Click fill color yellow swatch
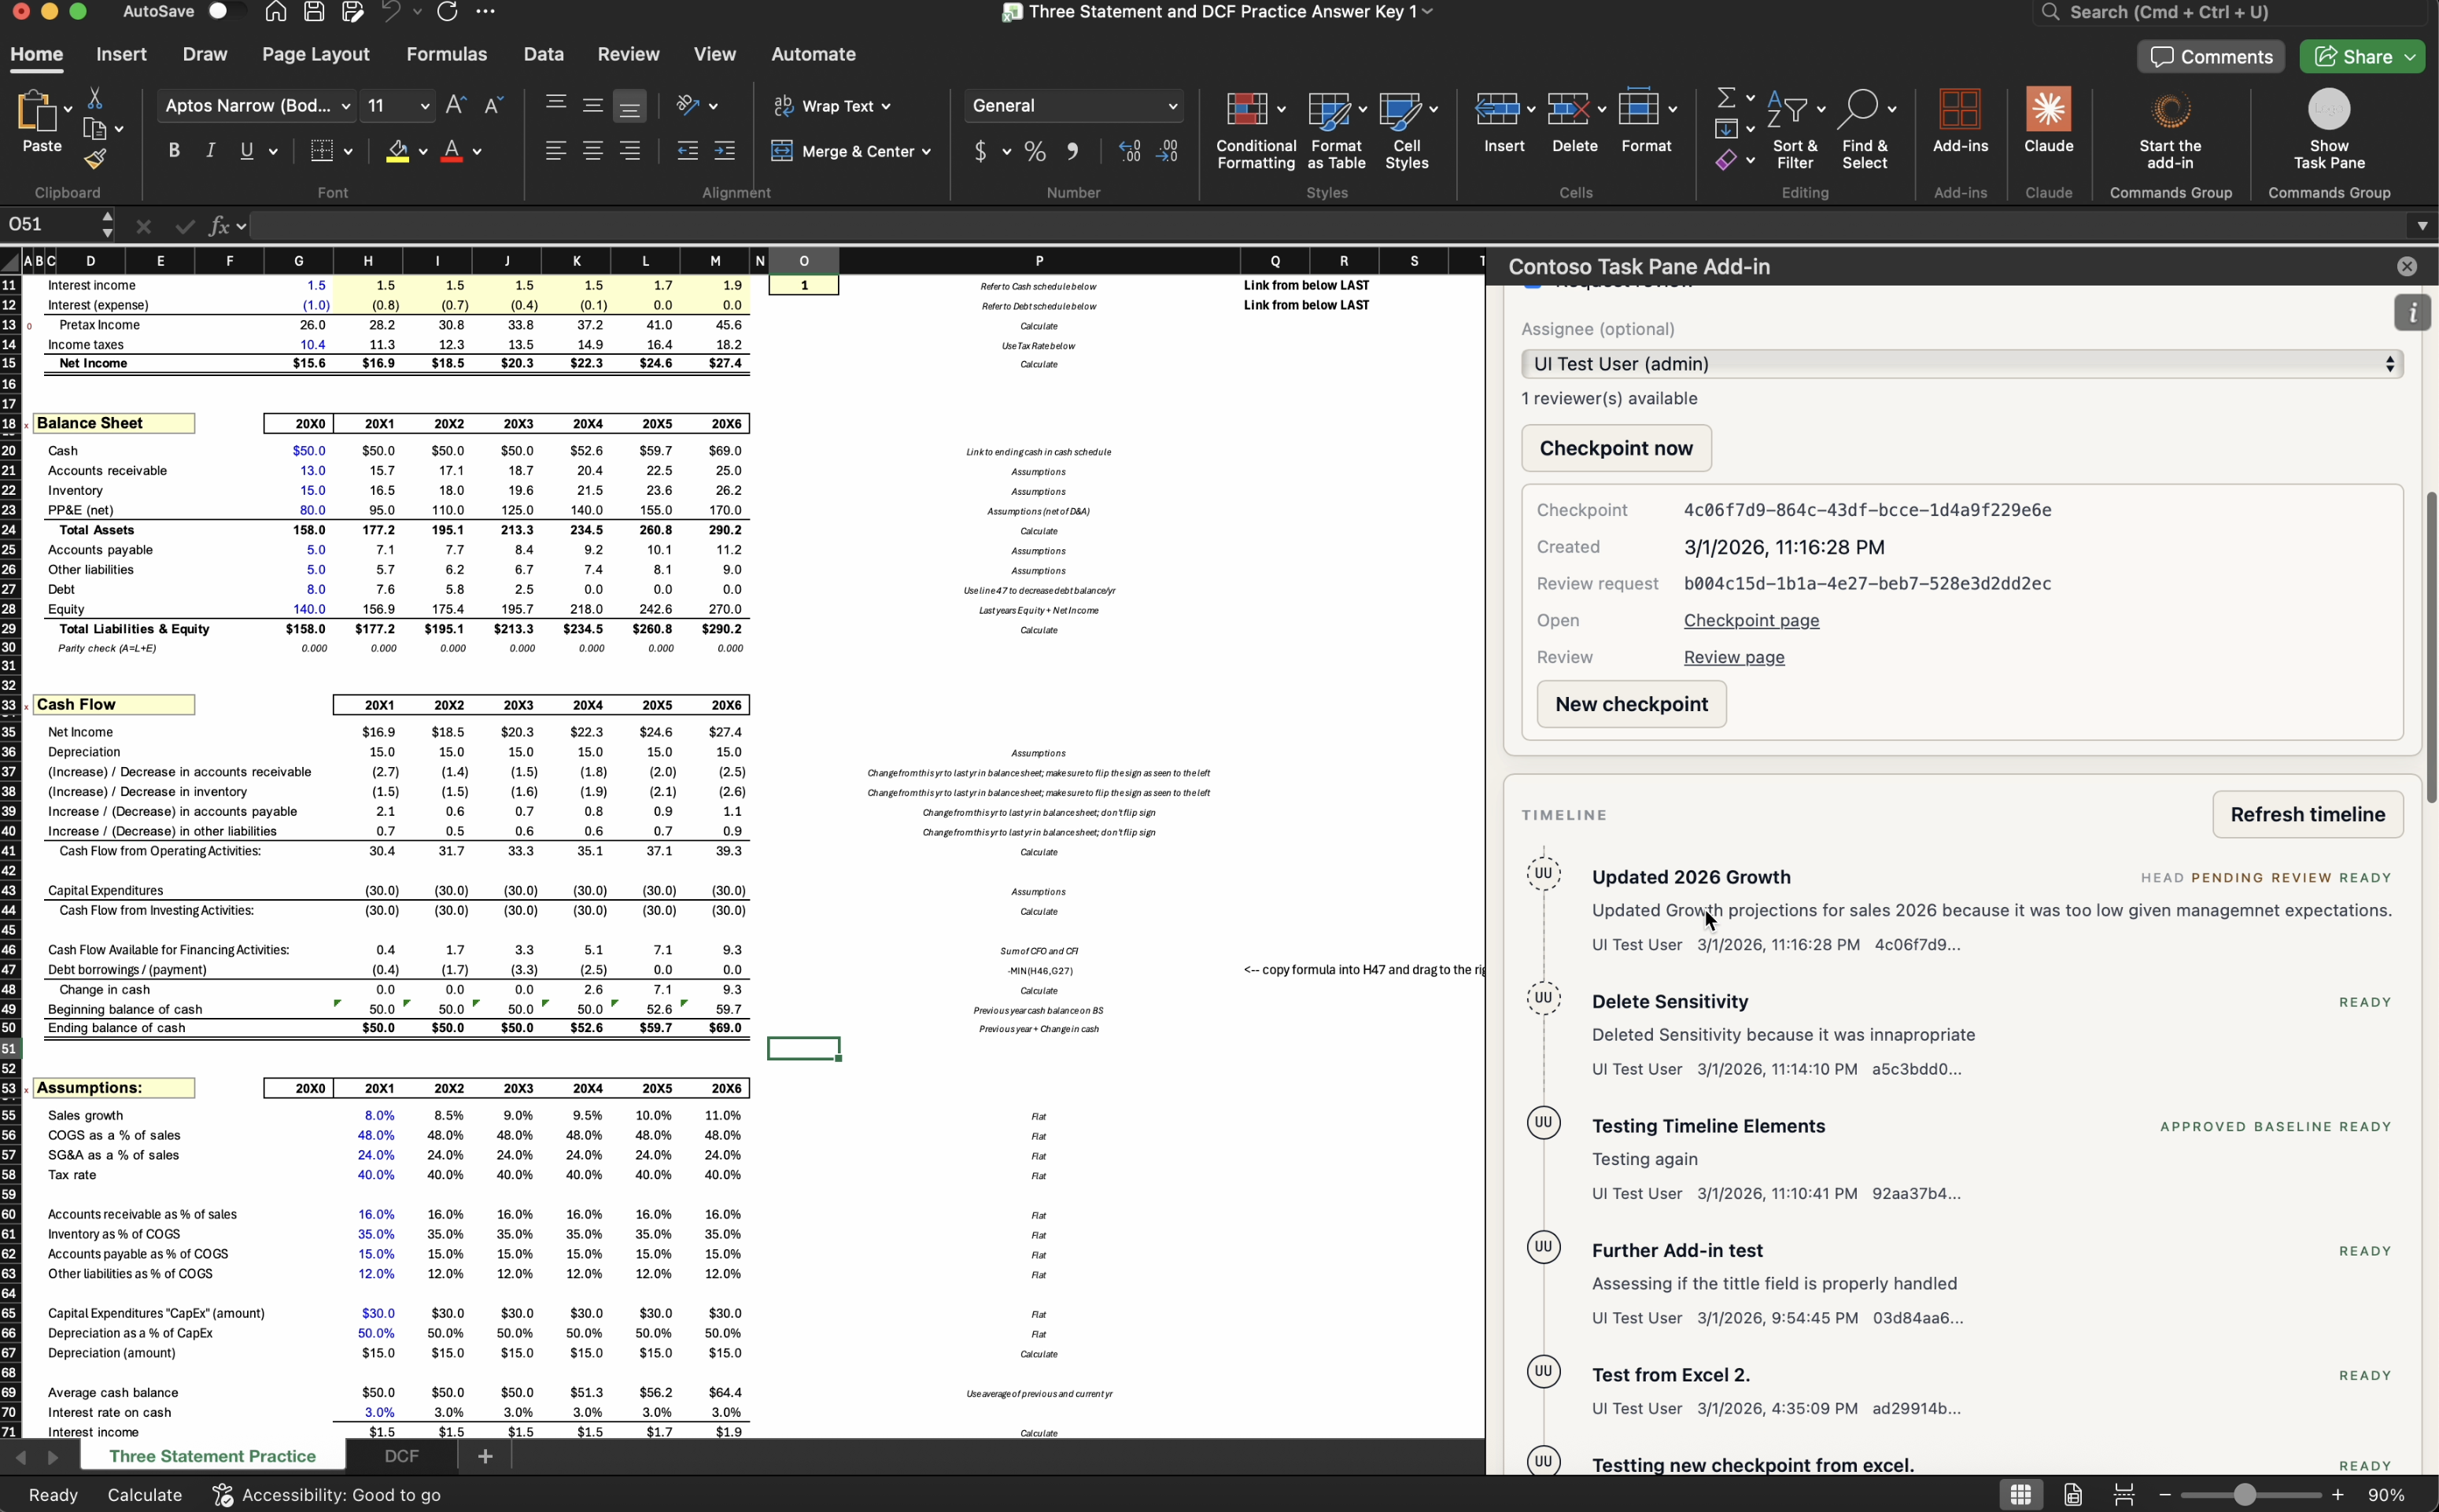Image resolution: width=2439 pixels, height=1512 pixels. 397,152
